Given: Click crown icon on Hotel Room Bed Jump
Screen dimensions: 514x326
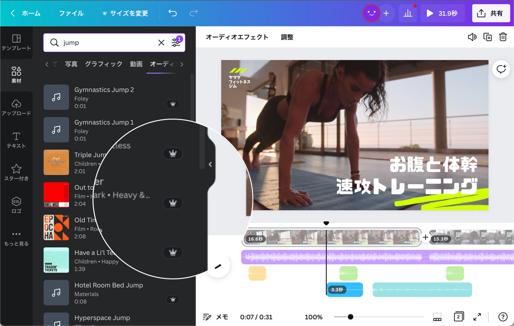Looking at the screenshot, I should (x=173, y=299).
